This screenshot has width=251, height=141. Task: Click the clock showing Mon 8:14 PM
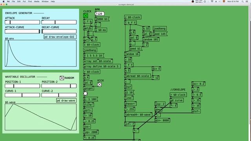pyautogui.click(x=233, y=2)
